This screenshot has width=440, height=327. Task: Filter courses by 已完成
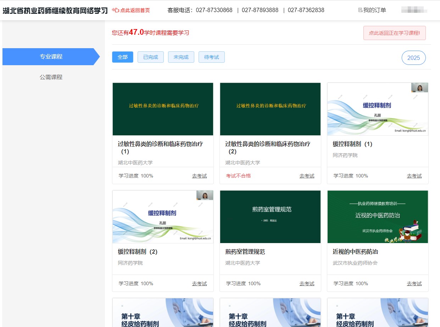coord(151,57)
